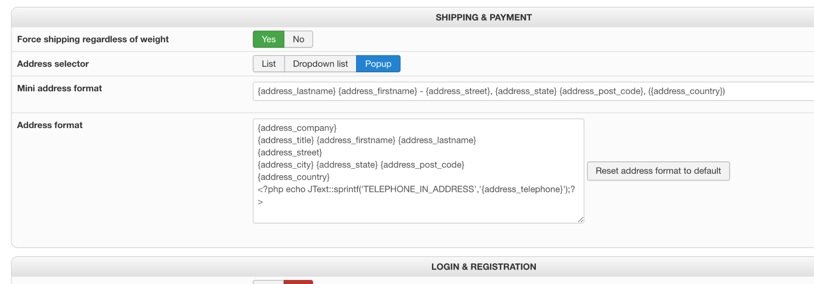Click the Force shipping regardless of weight label
Image resolution: width=814 pixels, height=284 pixels.
pyautogui.click(x=93, y=39)
